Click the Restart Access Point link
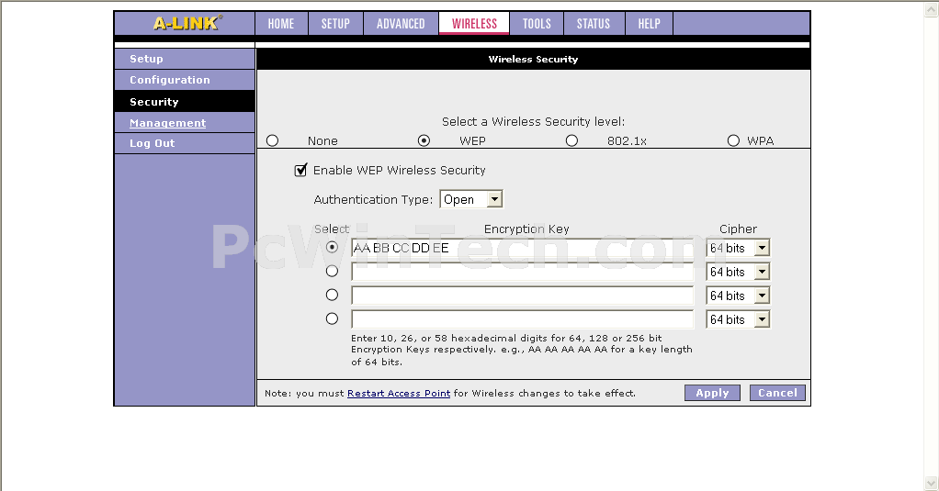This screenshot has width=939, height=491. (x=399, y=394)
